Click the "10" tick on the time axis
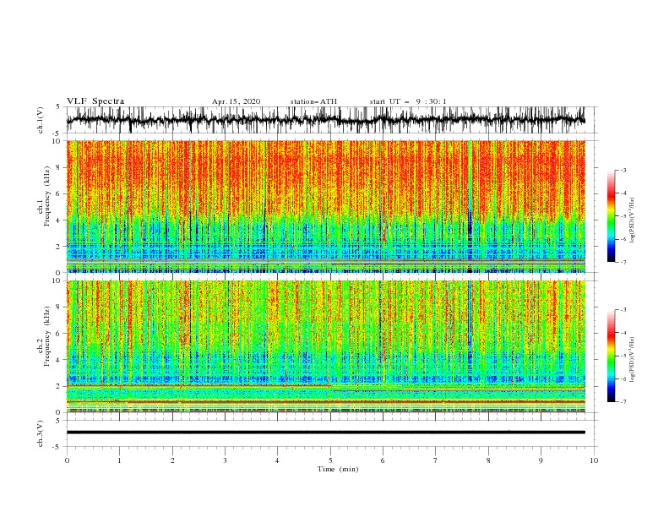Viewport: 669px width, 517px height. (x=594, y=460)
